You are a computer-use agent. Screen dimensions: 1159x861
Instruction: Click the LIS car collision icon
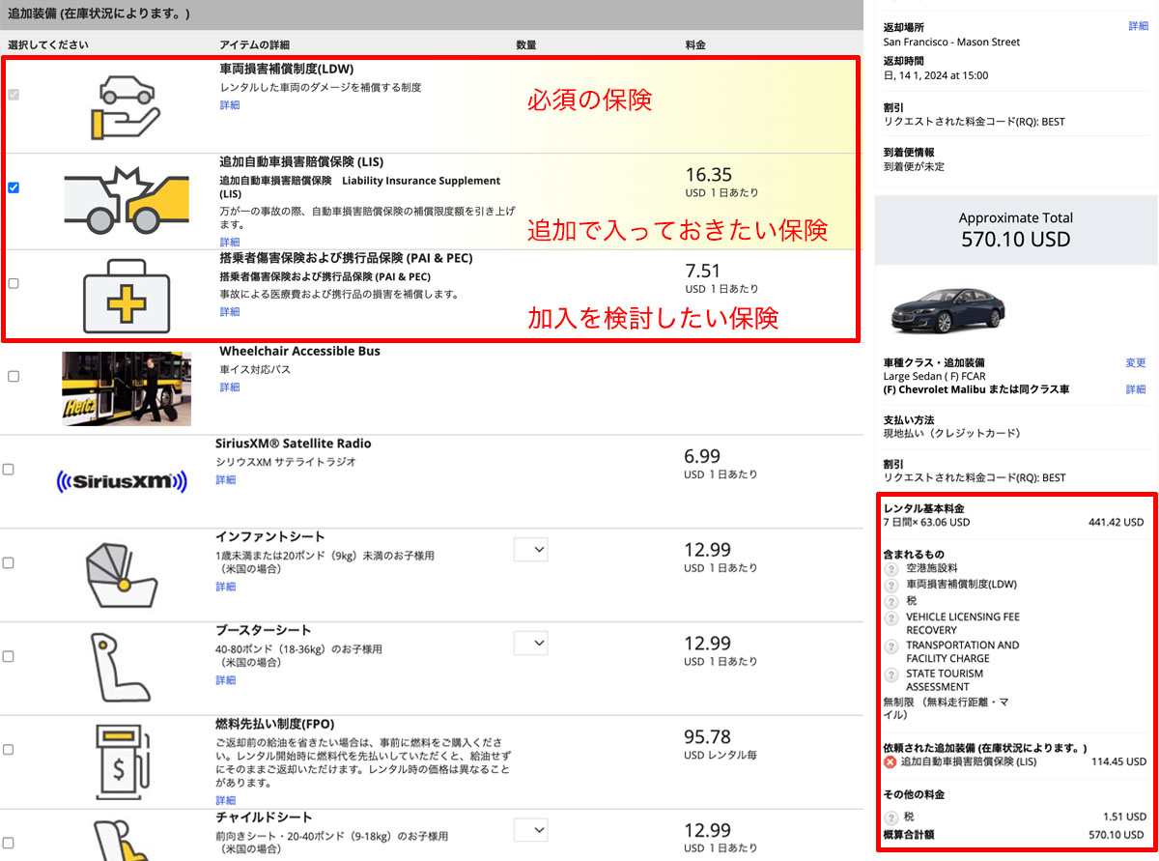(127, 200)
